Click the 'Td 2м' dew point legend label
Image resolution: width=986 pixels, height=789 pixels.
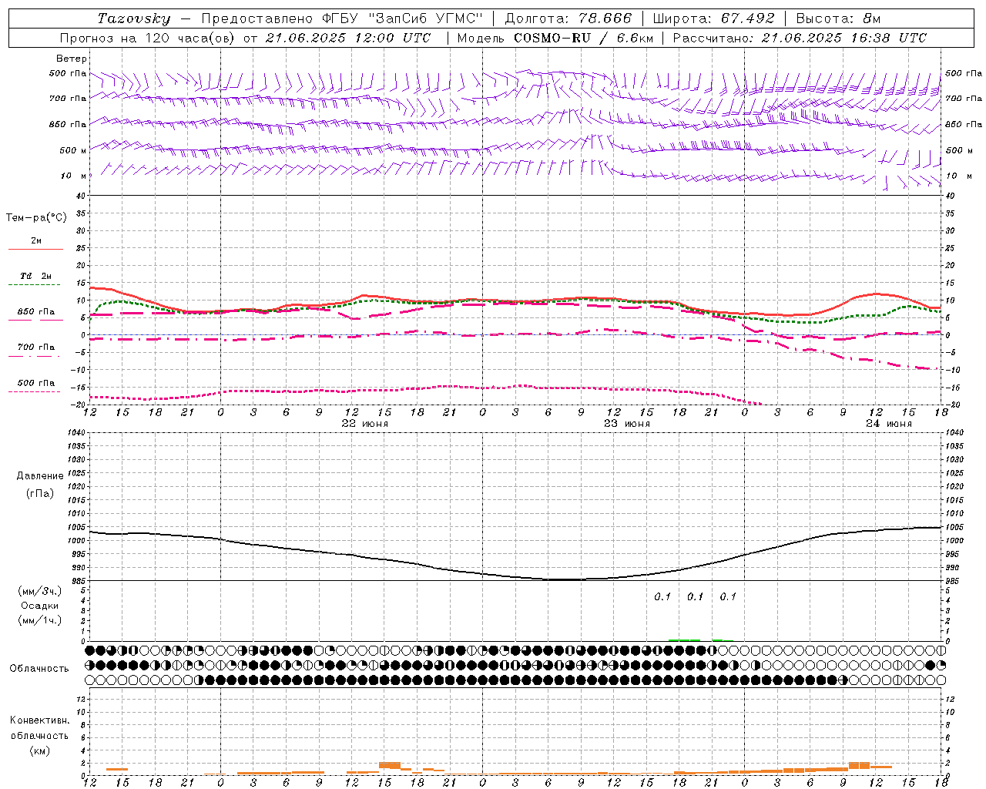[x=36, y=276]
